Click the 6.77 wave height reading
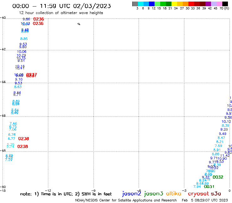The width and height of the screenshot is (232, 203). point(12,139)
